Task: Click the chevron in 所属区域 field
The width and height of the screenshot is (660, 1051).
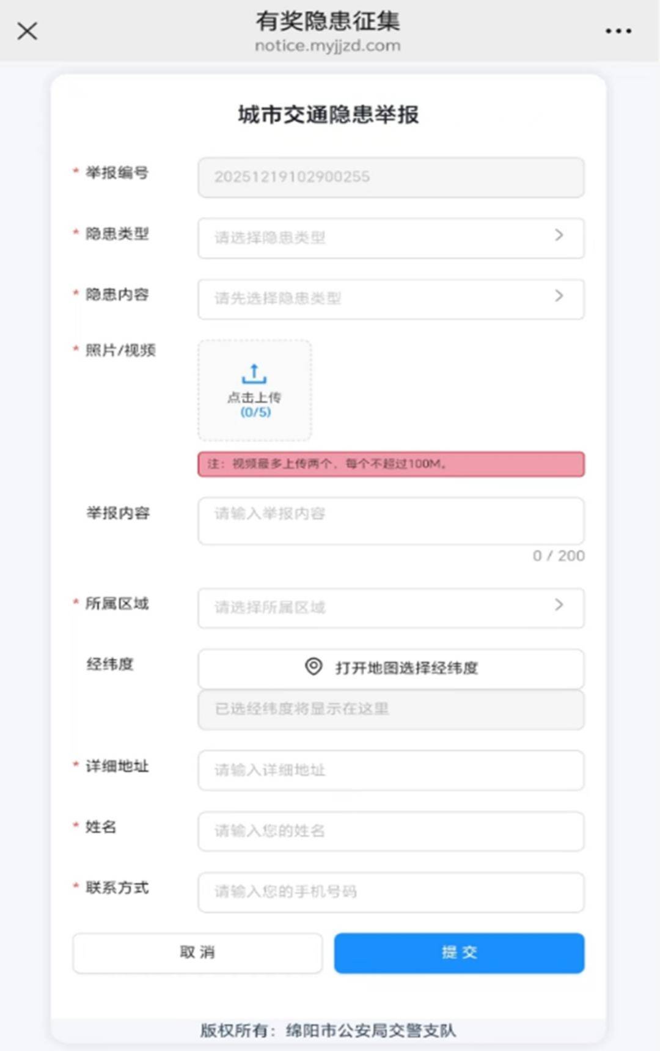Action: point(559,605)
